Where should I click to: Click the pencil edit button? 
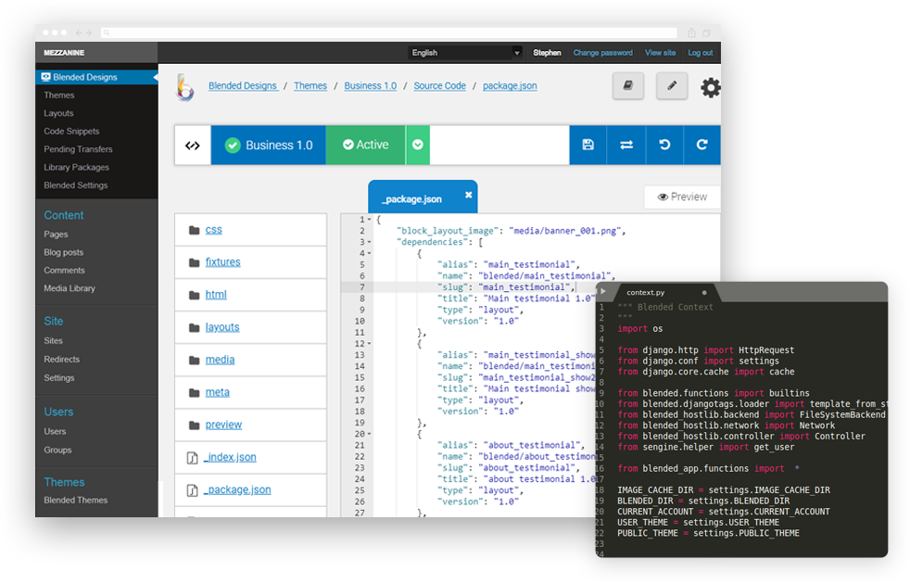[672, 86]
